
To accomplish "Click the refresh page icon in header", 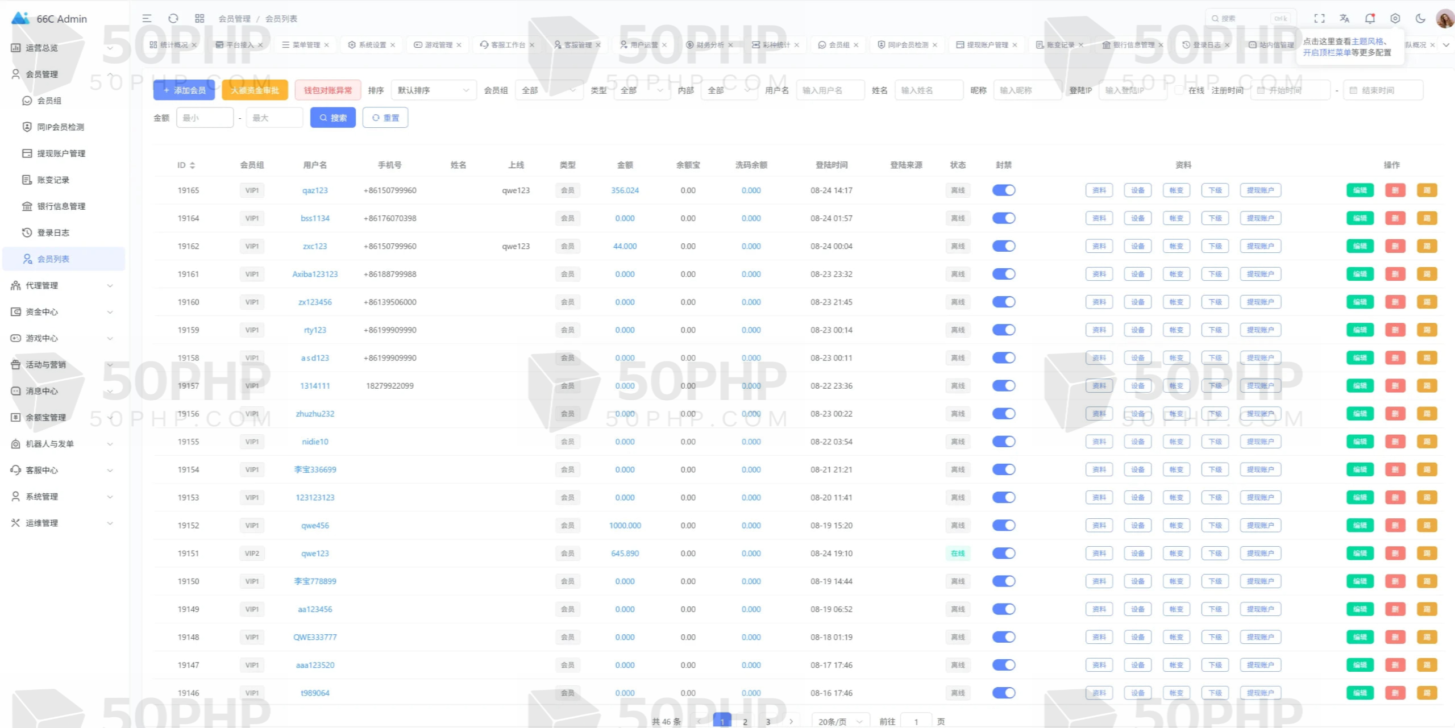I will point(173,18).
